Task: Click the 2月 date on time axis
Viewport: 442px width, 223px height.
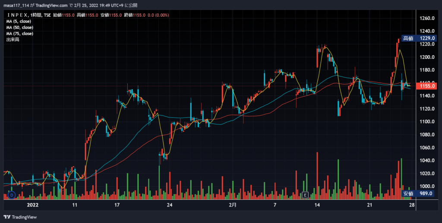Action: click(x=233, y=205)
